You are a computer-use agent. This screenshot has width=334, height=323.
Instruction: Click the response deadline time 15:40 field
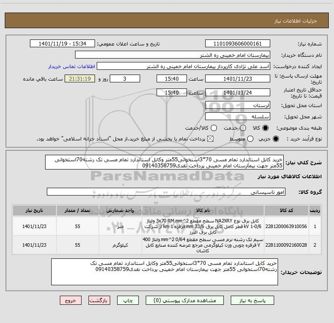point(172,78)
